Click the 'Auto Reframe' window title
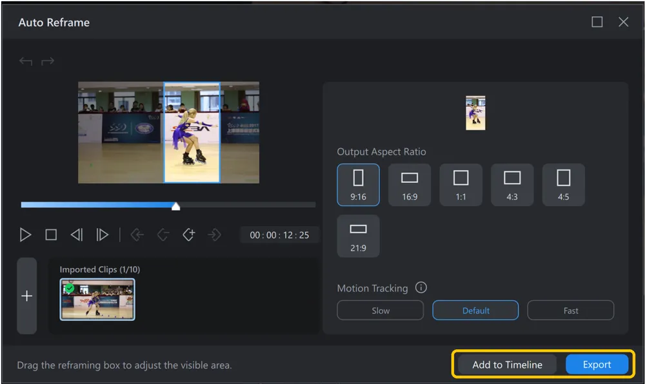Viewport: 645px width, 384px height. [x=54, y=23]
